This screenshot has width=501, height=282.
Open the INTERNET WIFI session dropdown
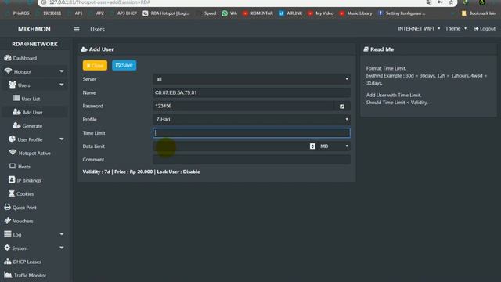419,28
